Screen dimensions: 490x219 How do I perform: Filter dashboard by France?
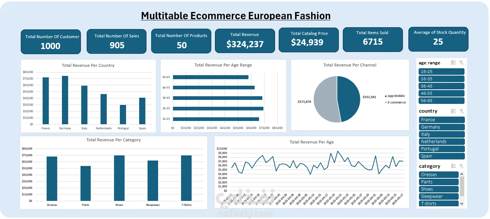(x=442, y=120)
